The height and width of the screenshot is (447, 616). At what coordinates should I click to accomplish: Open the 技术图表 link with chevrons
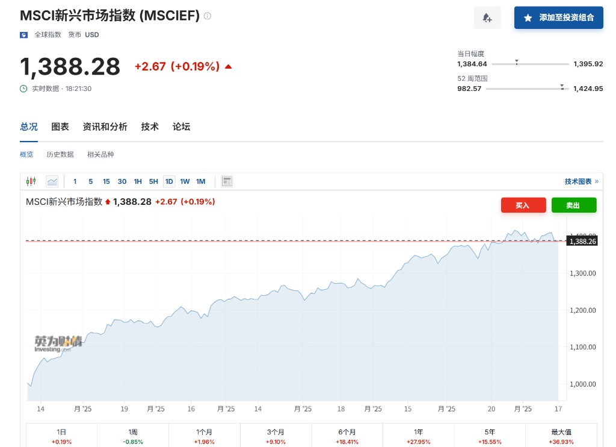tap(581, 181)
